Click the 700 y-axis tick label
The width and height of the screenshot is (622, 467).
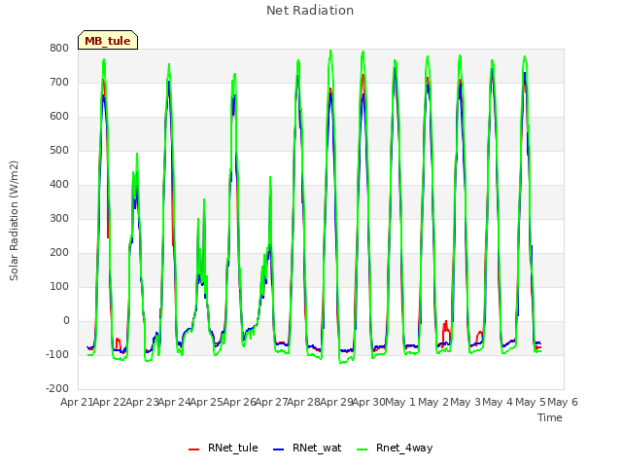point(59,82)
